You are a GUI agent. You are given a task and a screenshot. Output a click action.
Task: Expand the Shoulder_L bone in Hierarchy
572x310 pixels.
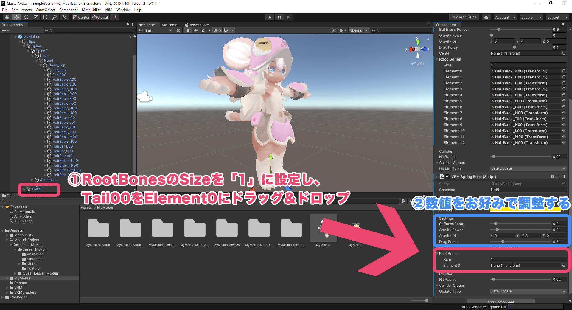tap(33, 179)
